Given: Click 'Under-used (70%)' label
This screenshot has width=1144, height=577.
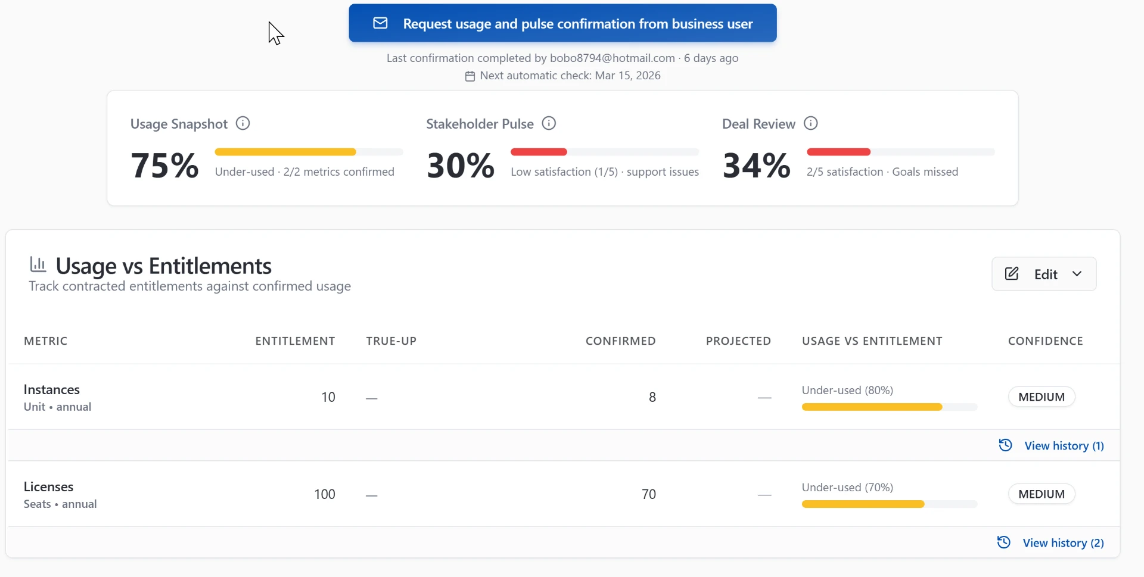Looking at the screenshot, I should point(847,488).
